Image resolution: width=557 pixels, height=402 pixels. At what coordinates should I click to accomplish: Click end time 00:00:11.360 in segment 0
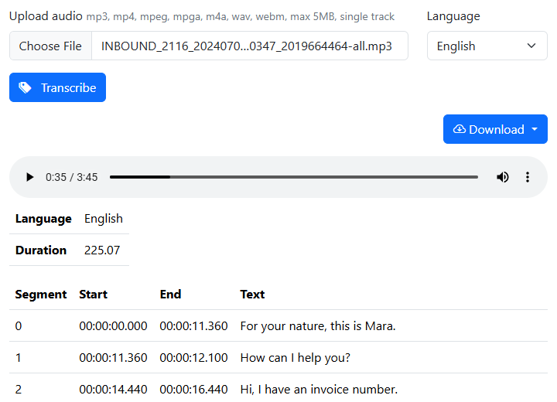pyautogui.click(x=193, y=326)
